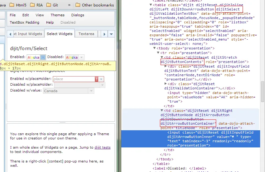
Task: Click the greyed-out Disabled menu item
Action: [x=68, y=22]
